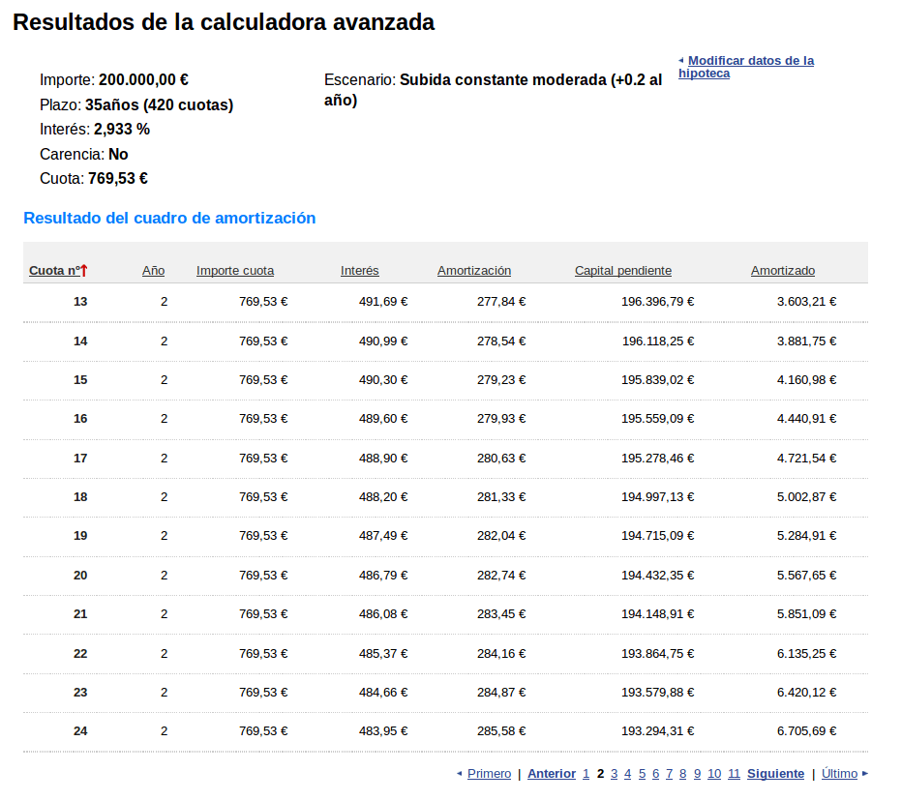Select capital pendiente 193.579,88 €
This screenshot has width=902, height=801.
(x=657, y=692)
